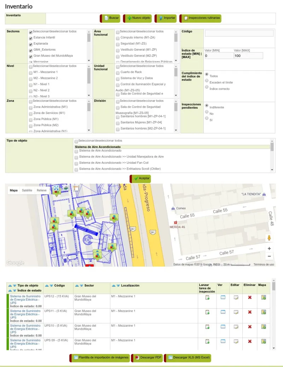The width and height of the screenshot is (283, 367).
Task: Select 'Sí' for pending inspections
Action: (x=207, y=118)
